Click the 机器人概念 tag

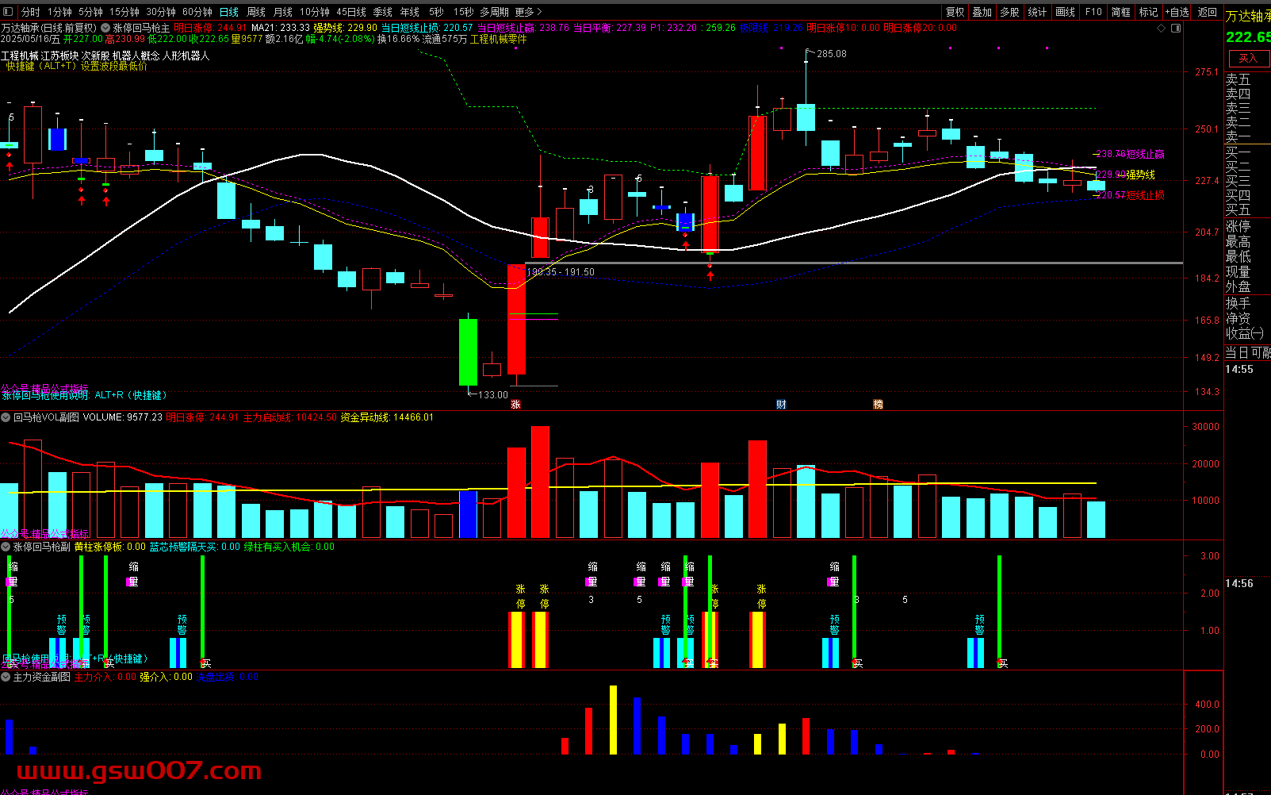136,56
